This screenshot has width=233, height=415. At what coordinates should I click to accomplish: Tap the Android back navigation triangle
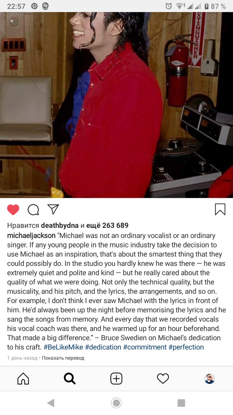tap(51, 403)
